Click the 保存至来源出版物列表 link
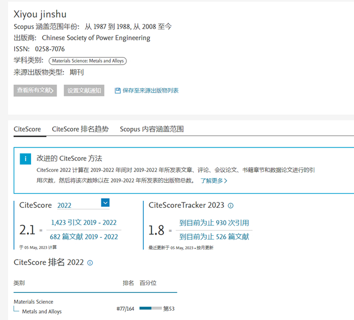Screen dimensions: 354x320 point(150,91)
